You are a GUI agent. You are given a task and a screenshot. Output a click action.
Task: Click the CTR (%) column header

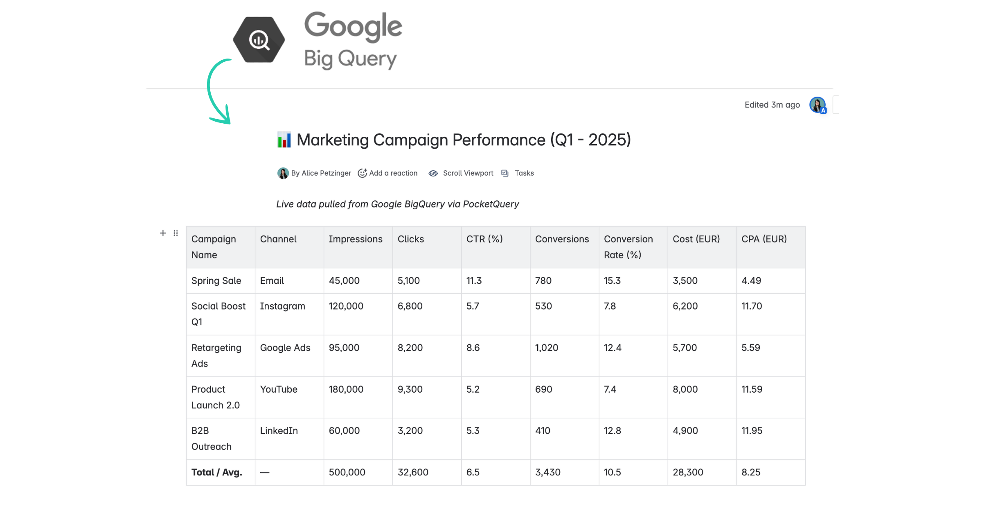(496, 247)
